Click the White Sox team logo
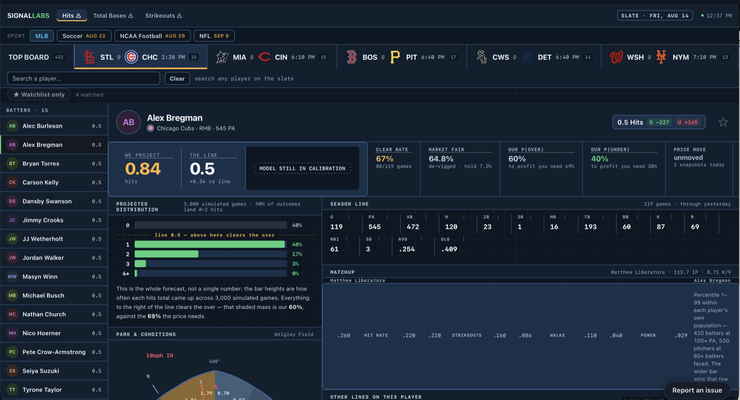The width and height of the screenshot is (740, 400). 482,57
